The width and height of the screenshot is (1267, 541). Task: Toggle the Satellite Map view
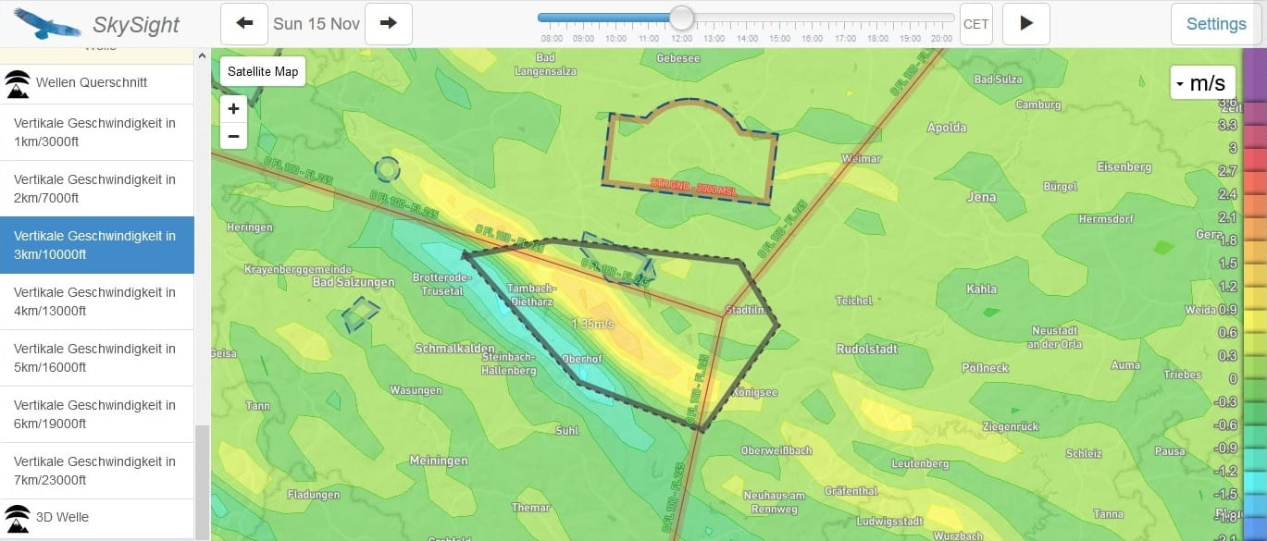(263, 71)
